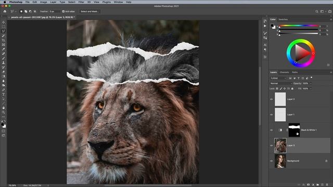
Task: Select the Lasso tool
Action: pos(4,31)
